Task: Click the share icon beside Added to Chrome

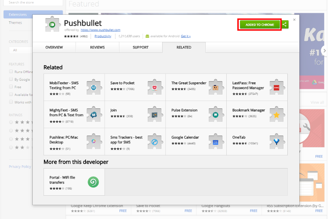Action: (285, 25)
